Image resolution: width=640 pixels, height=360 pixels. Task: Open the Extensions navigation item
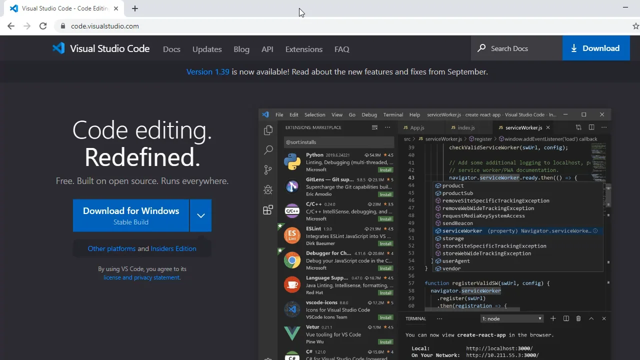pos(304,49)
